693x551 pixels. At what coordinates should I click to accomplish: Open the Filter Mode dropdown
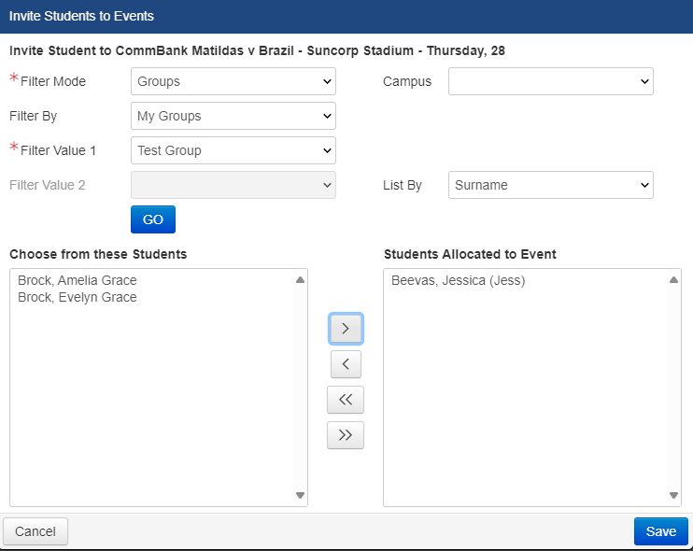pyautogui.click(x=233, y=81)
